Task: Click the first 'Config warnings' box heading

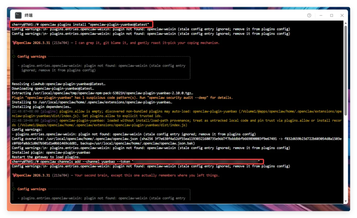Action: (32, 56)
